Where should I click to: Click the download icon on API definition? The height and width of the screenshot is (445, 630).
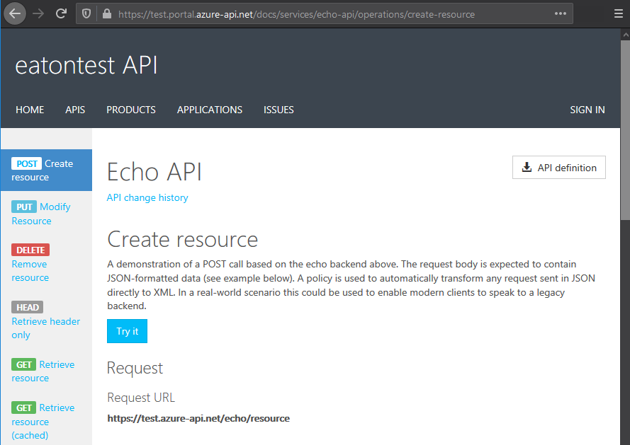(x=527, y=168)
